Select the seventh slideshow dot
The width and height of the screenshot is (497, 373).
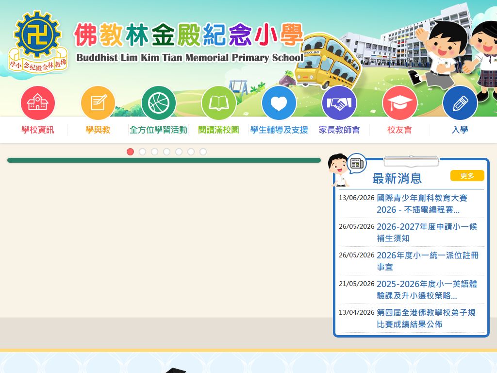(x=203, y=152)
